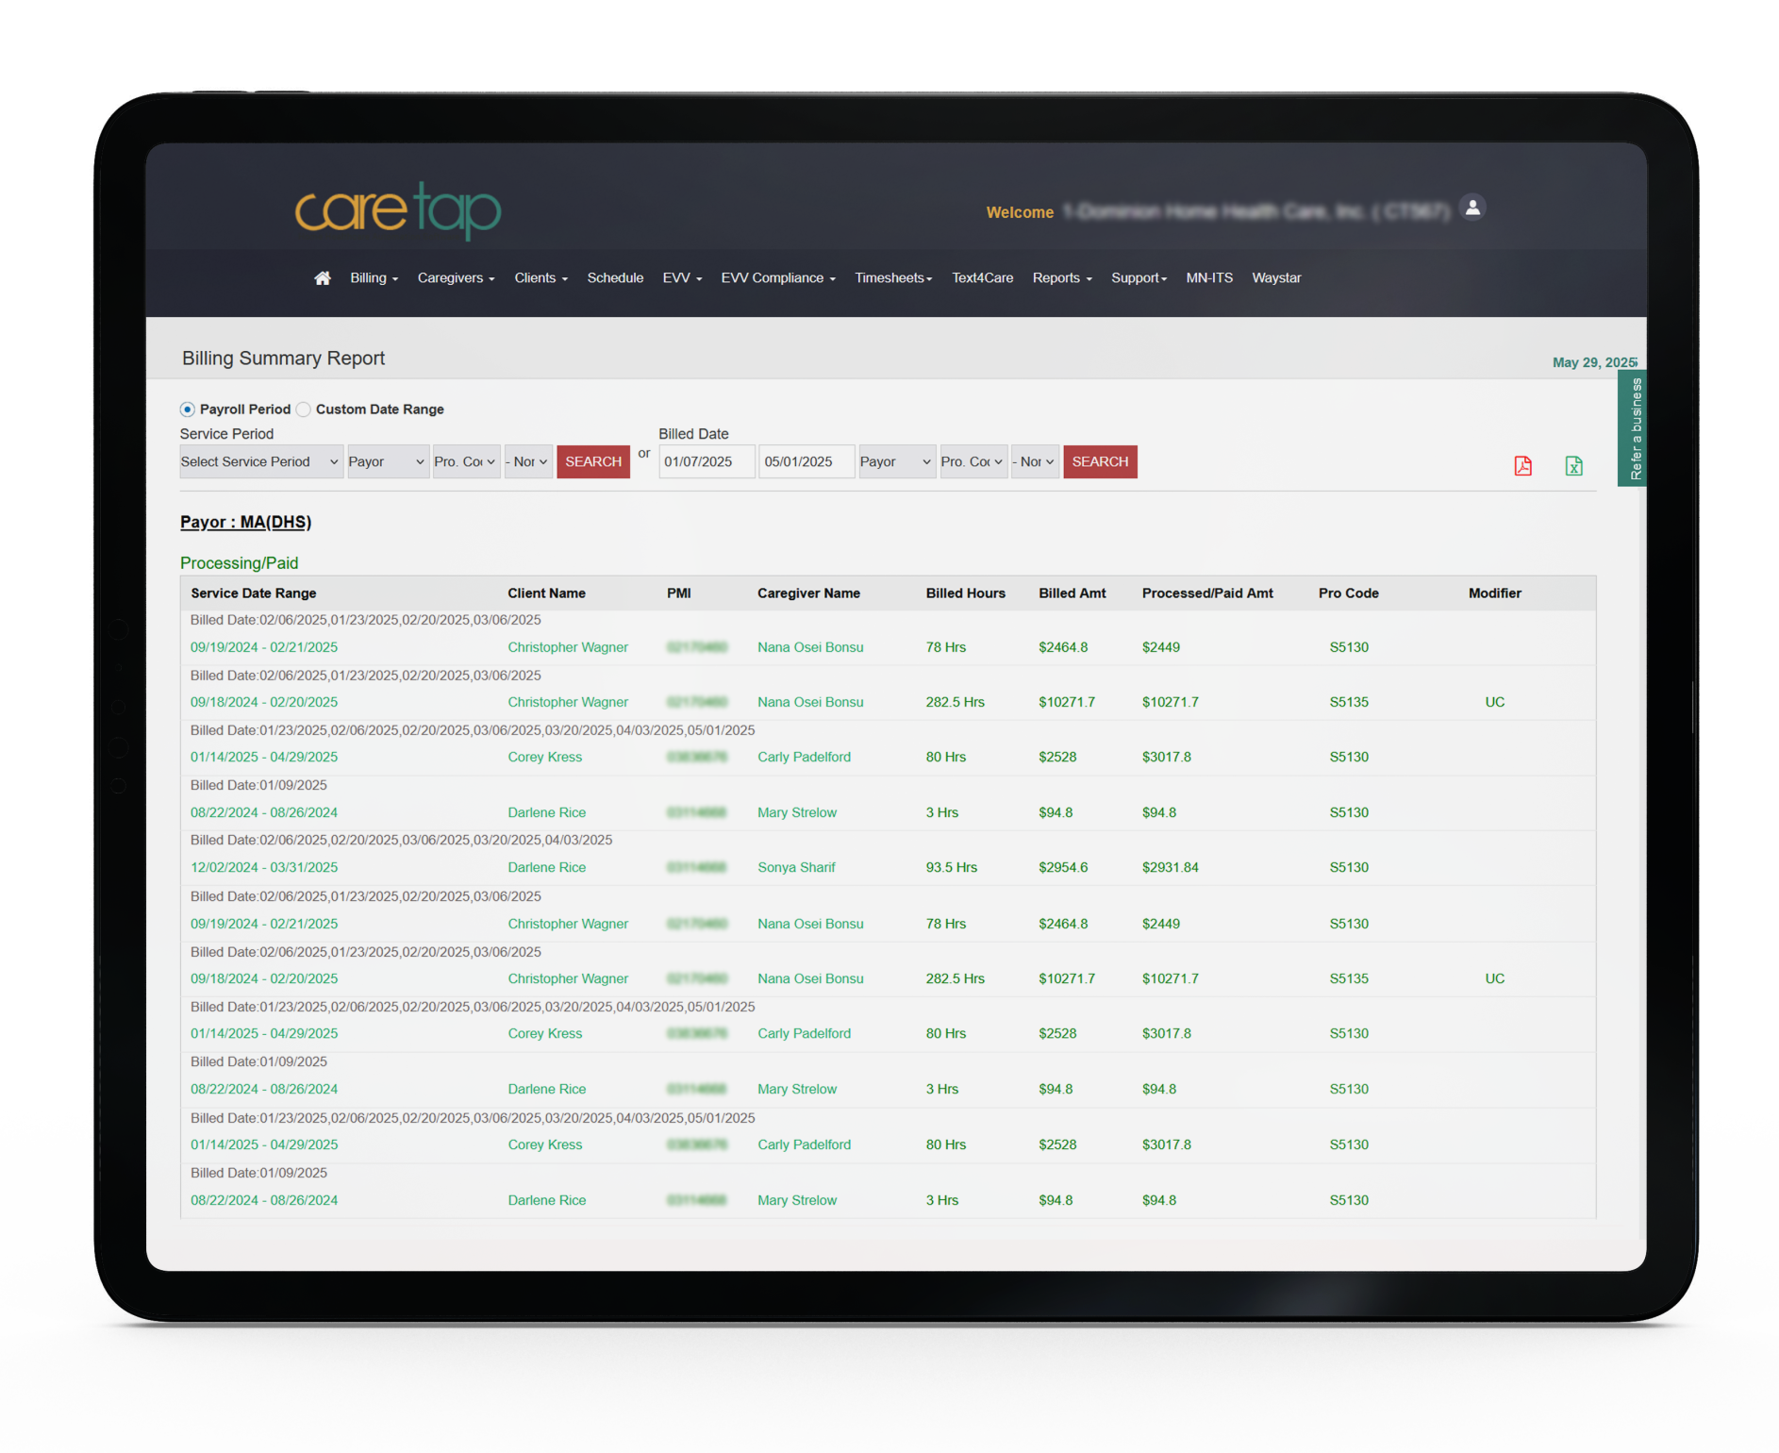Screen dimensions: 1779x1453
Task: Click the first SEARCH button
Action: point(592,461)
